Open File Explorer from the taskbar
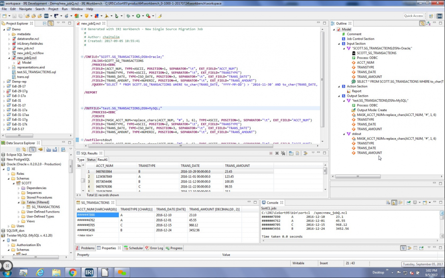Viewport: 445px width, 278px height. 56,273
